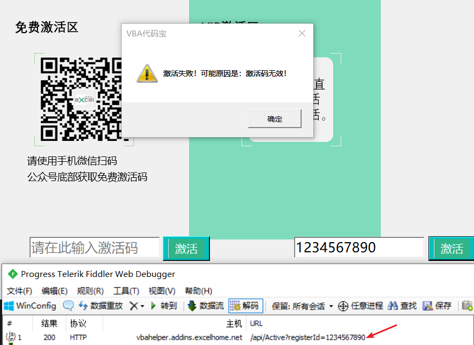Click the 200 result cell
Image resolution: width=474 pixels, height=345 pixels.
[49, 337]
